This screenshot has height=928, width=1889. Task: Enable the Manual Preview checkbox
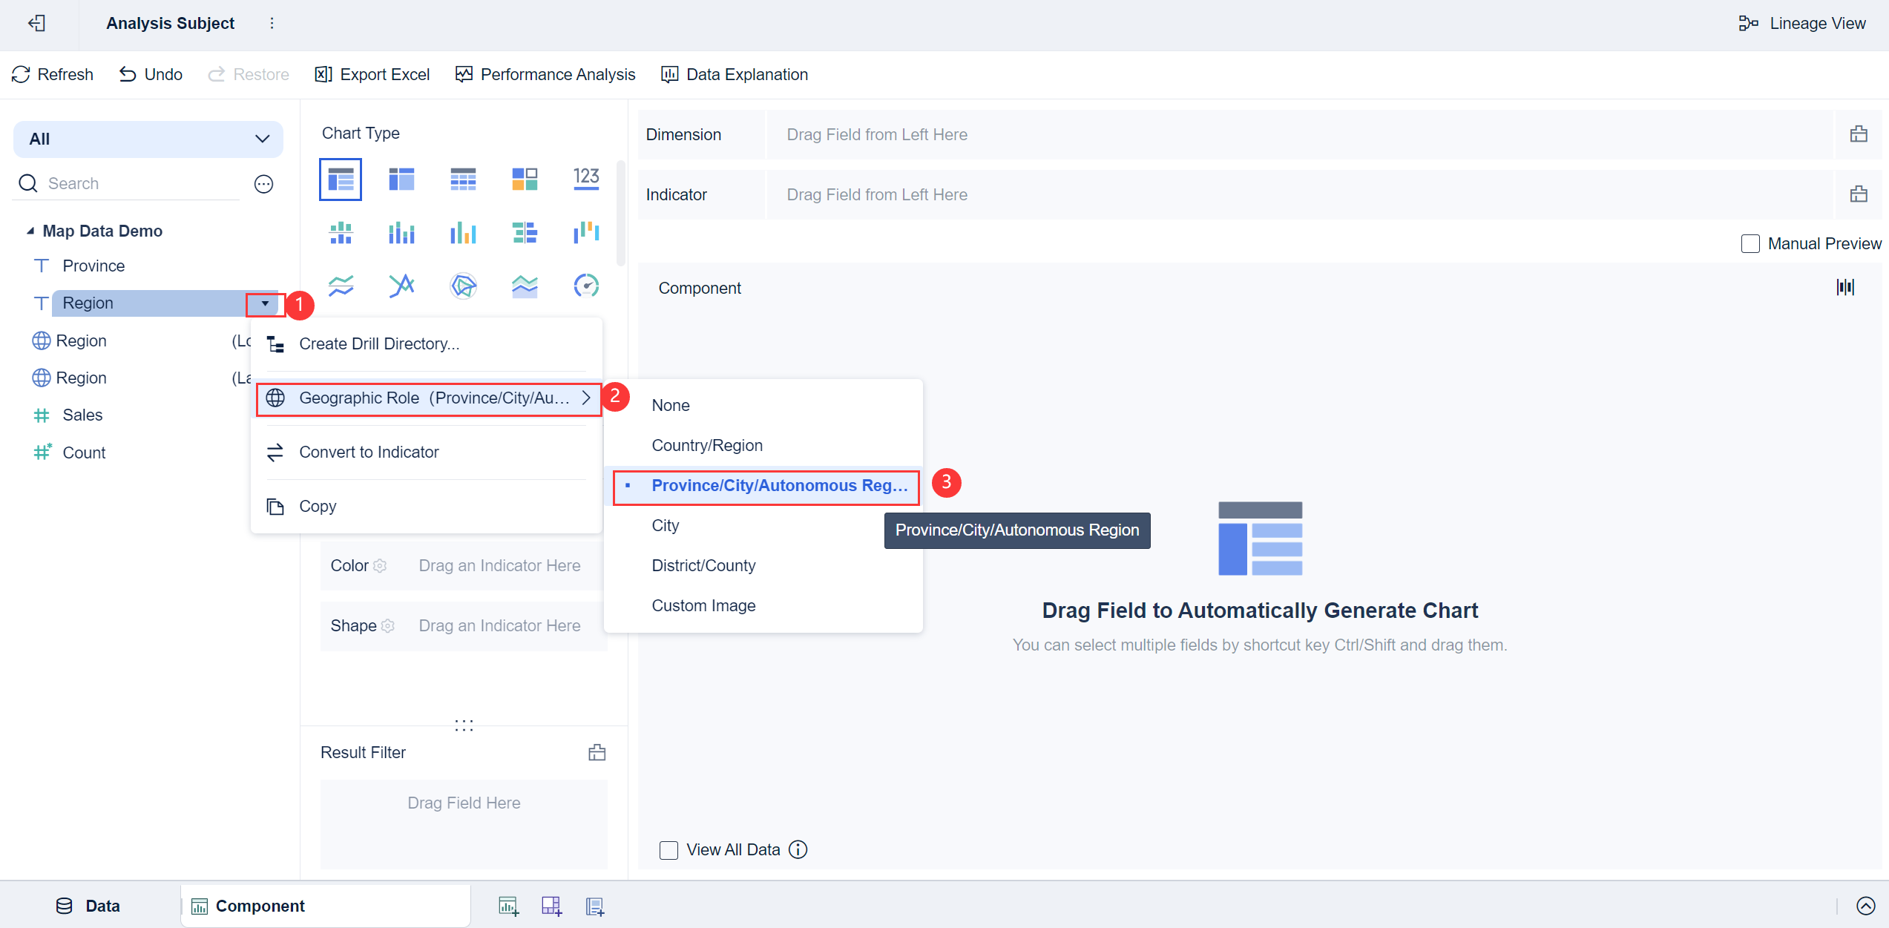(x=1750, y=243)
